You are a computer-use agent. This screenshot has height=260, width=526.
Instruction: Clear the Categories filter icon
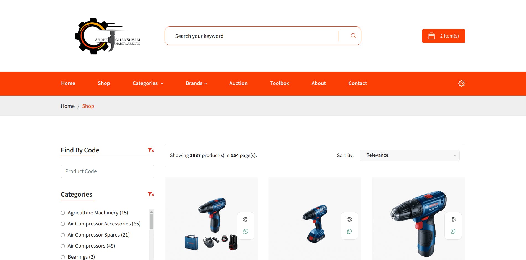[151, 194]
